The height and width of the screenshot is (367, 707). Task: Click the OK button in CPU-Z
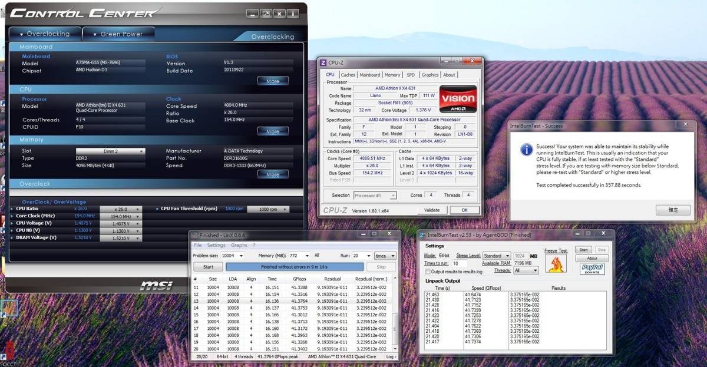[464, 210]
